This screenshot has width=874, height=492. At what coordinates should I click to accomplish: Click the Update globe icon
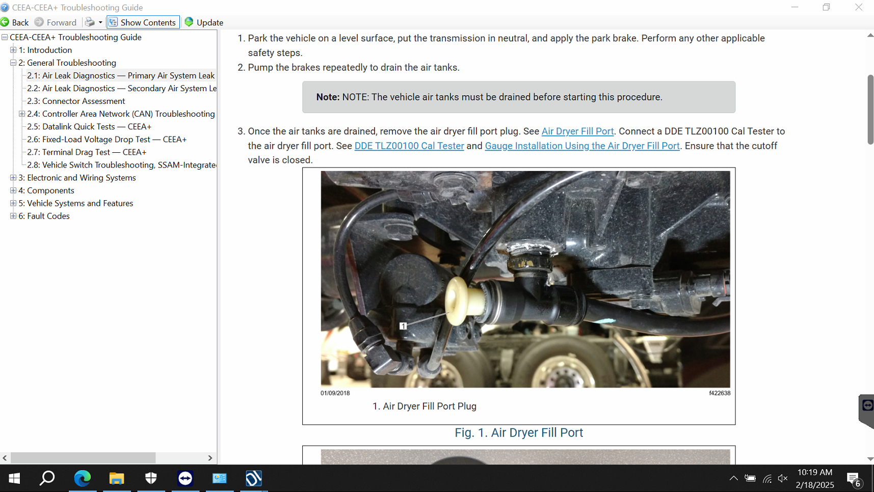pos(189,22)
